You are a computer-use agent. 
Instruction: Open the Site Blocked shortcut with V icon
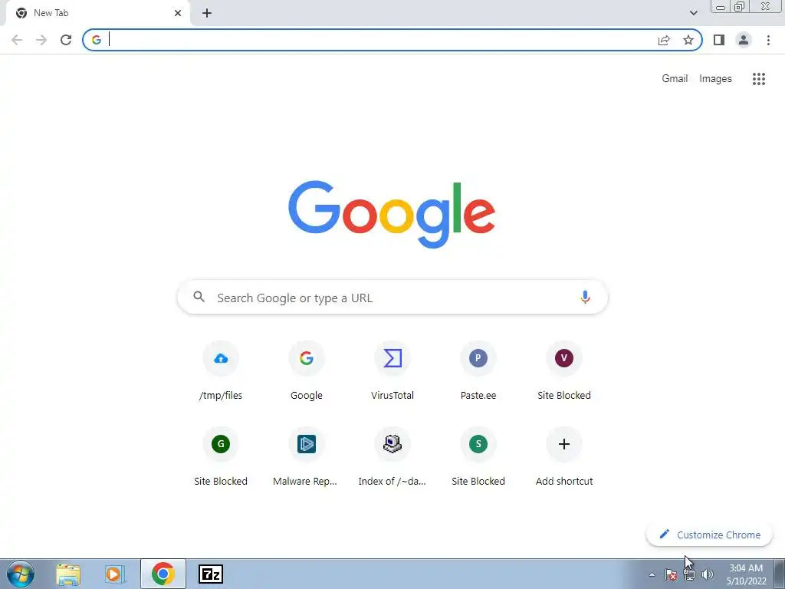pos(564,372)
